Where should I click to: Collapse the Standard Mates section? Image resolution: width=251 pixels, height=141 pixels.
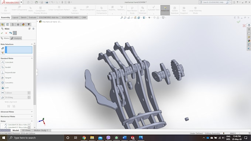click(32, 58)
